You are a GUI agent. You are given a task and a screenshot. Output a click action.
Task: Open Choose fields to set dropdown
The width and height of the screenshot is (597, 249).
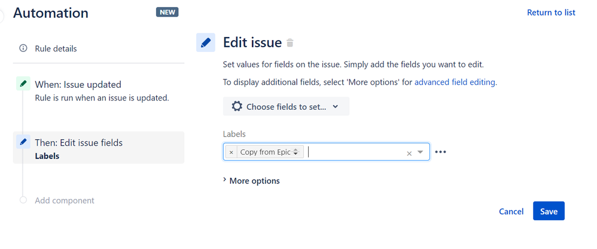[x=286, y=106]
